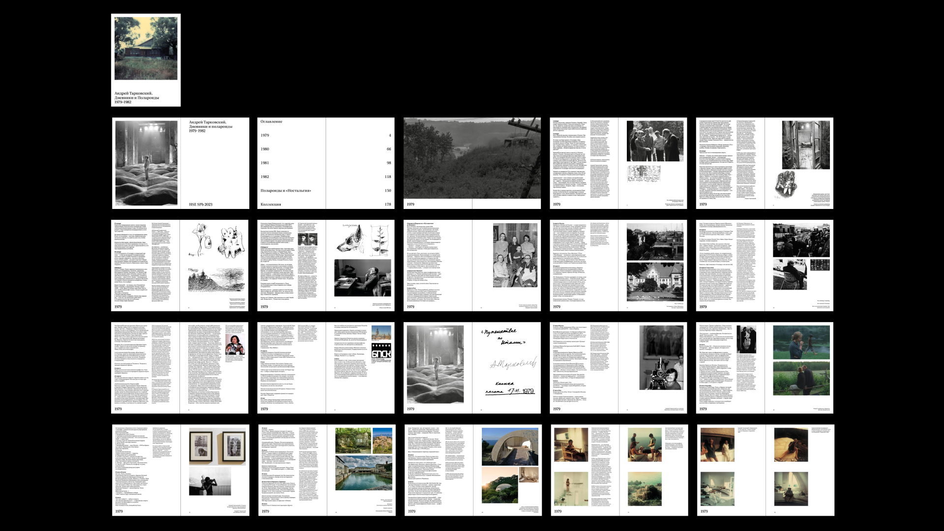
Task: Open the title-page spread reading 'HSE SPb 2023'
Action: click(x=180, y=163)
